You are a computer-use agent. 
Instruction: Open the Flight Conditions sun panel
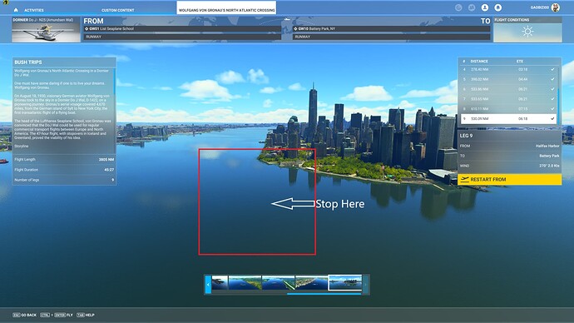(x=527, y=30)
